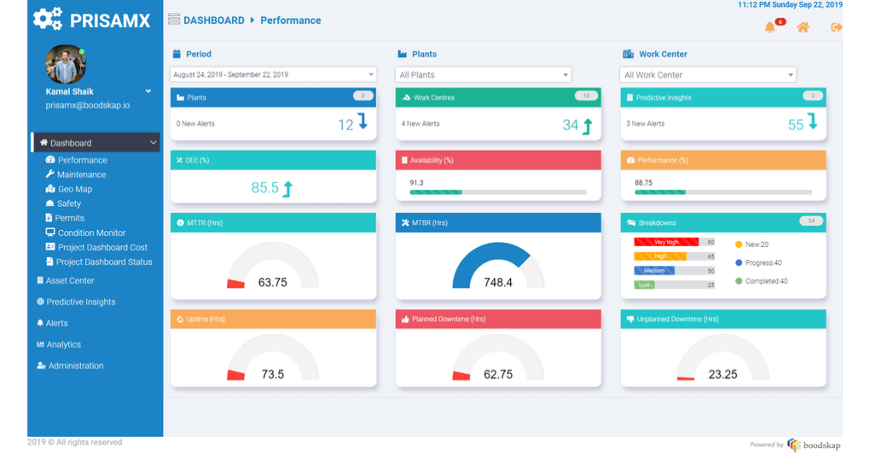The width and height of the screenshot is (870, 460).
Task: Click the 'New:20' legend entry
Action: click(x=751, y=244)
